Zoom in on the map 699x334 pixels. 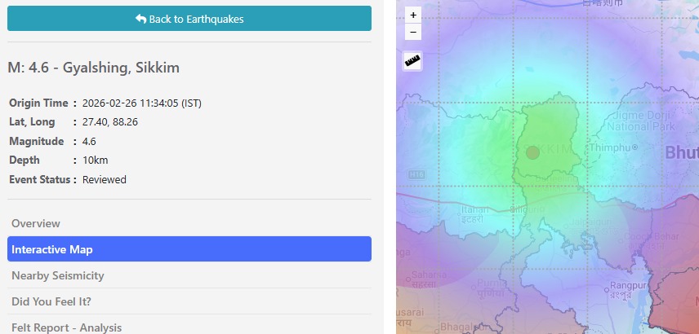point(413,15)
